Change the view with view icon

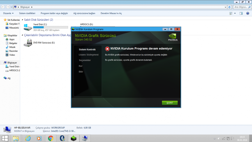point(231,13)
